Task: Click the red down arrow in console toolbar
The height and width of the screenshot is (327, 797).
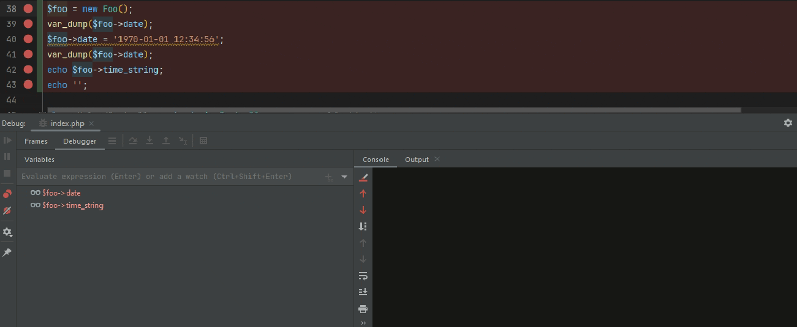Action: [x=363, y=210]
